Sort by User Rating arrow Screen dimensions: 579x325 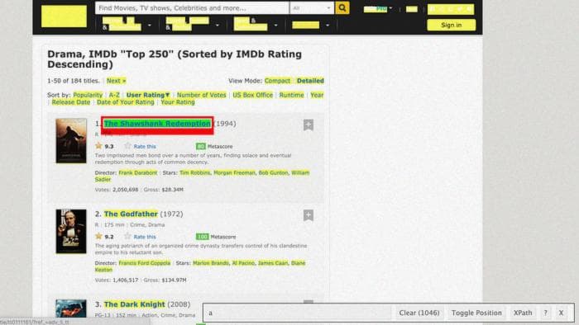(167, 95)
